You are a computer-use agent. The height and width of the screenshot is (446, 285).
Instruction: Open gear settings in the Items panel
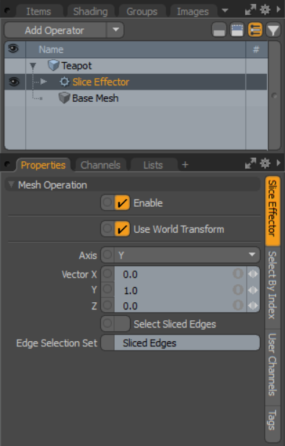click(265, 10)
